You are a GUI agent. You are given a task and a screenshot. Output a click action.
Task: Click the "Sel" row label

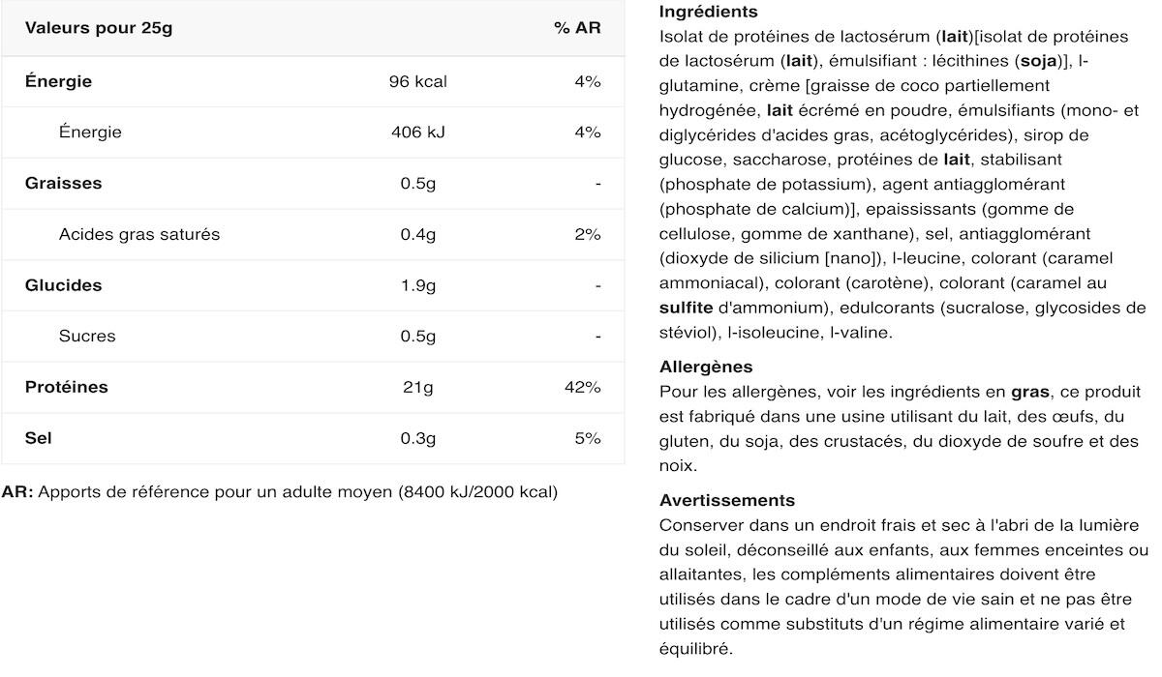[38, 438]
